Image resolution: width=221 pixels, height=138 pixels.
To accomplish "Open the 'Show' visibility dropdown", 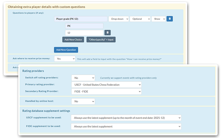I will tap(158, 19).
